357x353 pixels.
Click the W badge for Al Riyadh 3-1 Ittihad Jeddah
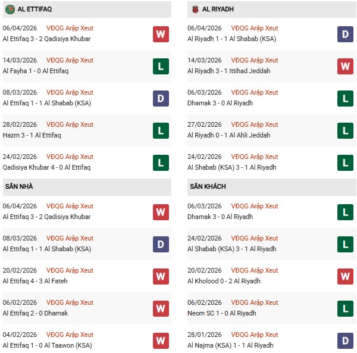[346, 66]
